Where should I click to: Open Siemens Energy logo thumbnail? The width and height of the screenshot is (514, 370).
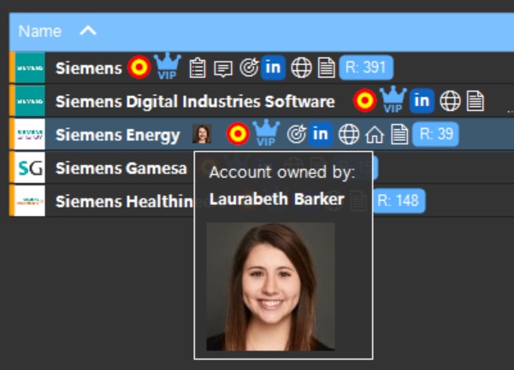tap(30, 134)
